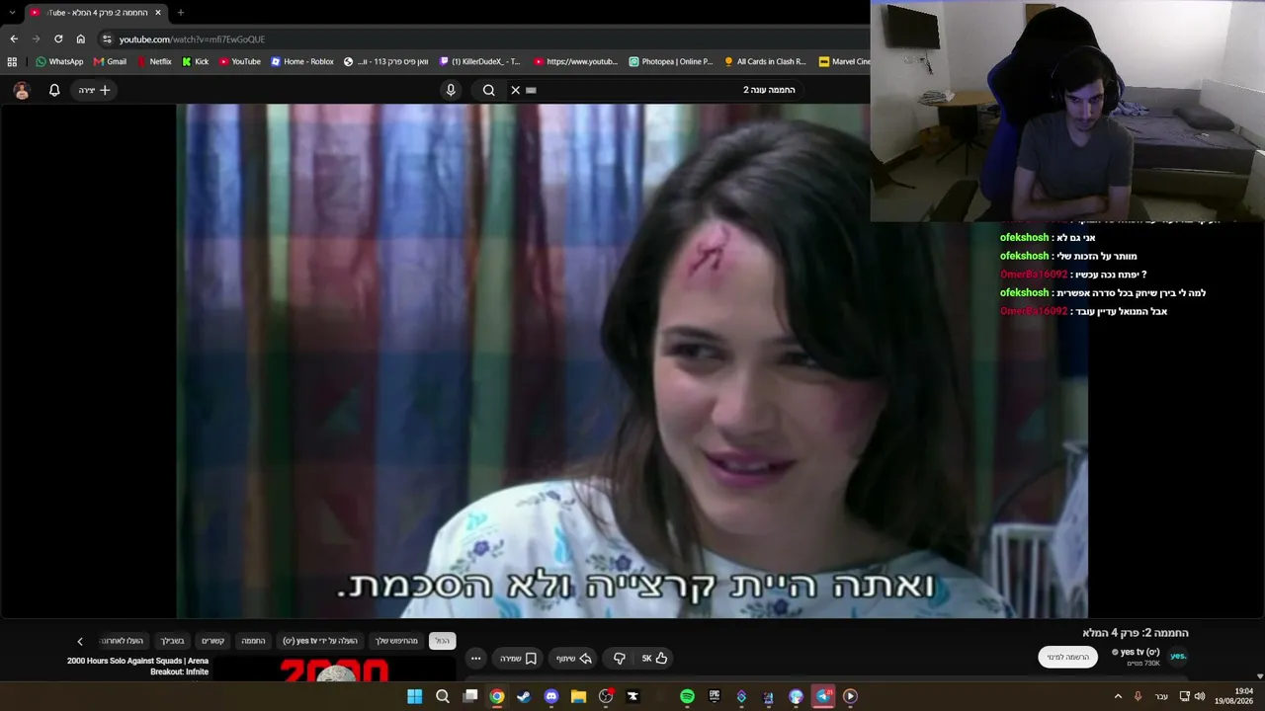Viewport: 1265px width, 711px height.
Task: Open the Gmail bookmark
Action: [x=110, y=61]
